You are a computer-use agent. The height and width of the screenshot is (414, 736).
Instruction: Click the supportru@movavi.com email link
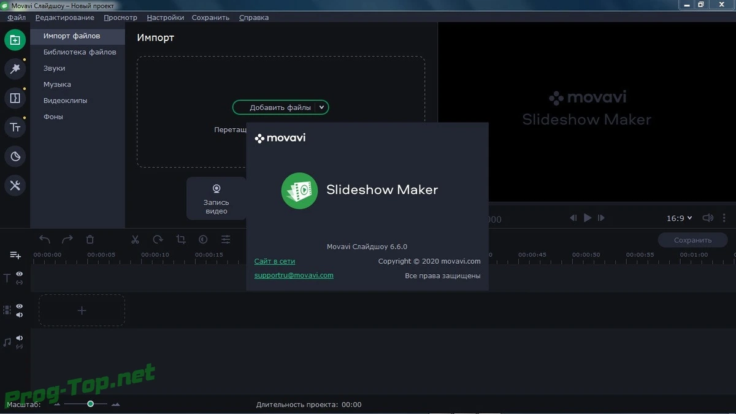pos(294,275)
